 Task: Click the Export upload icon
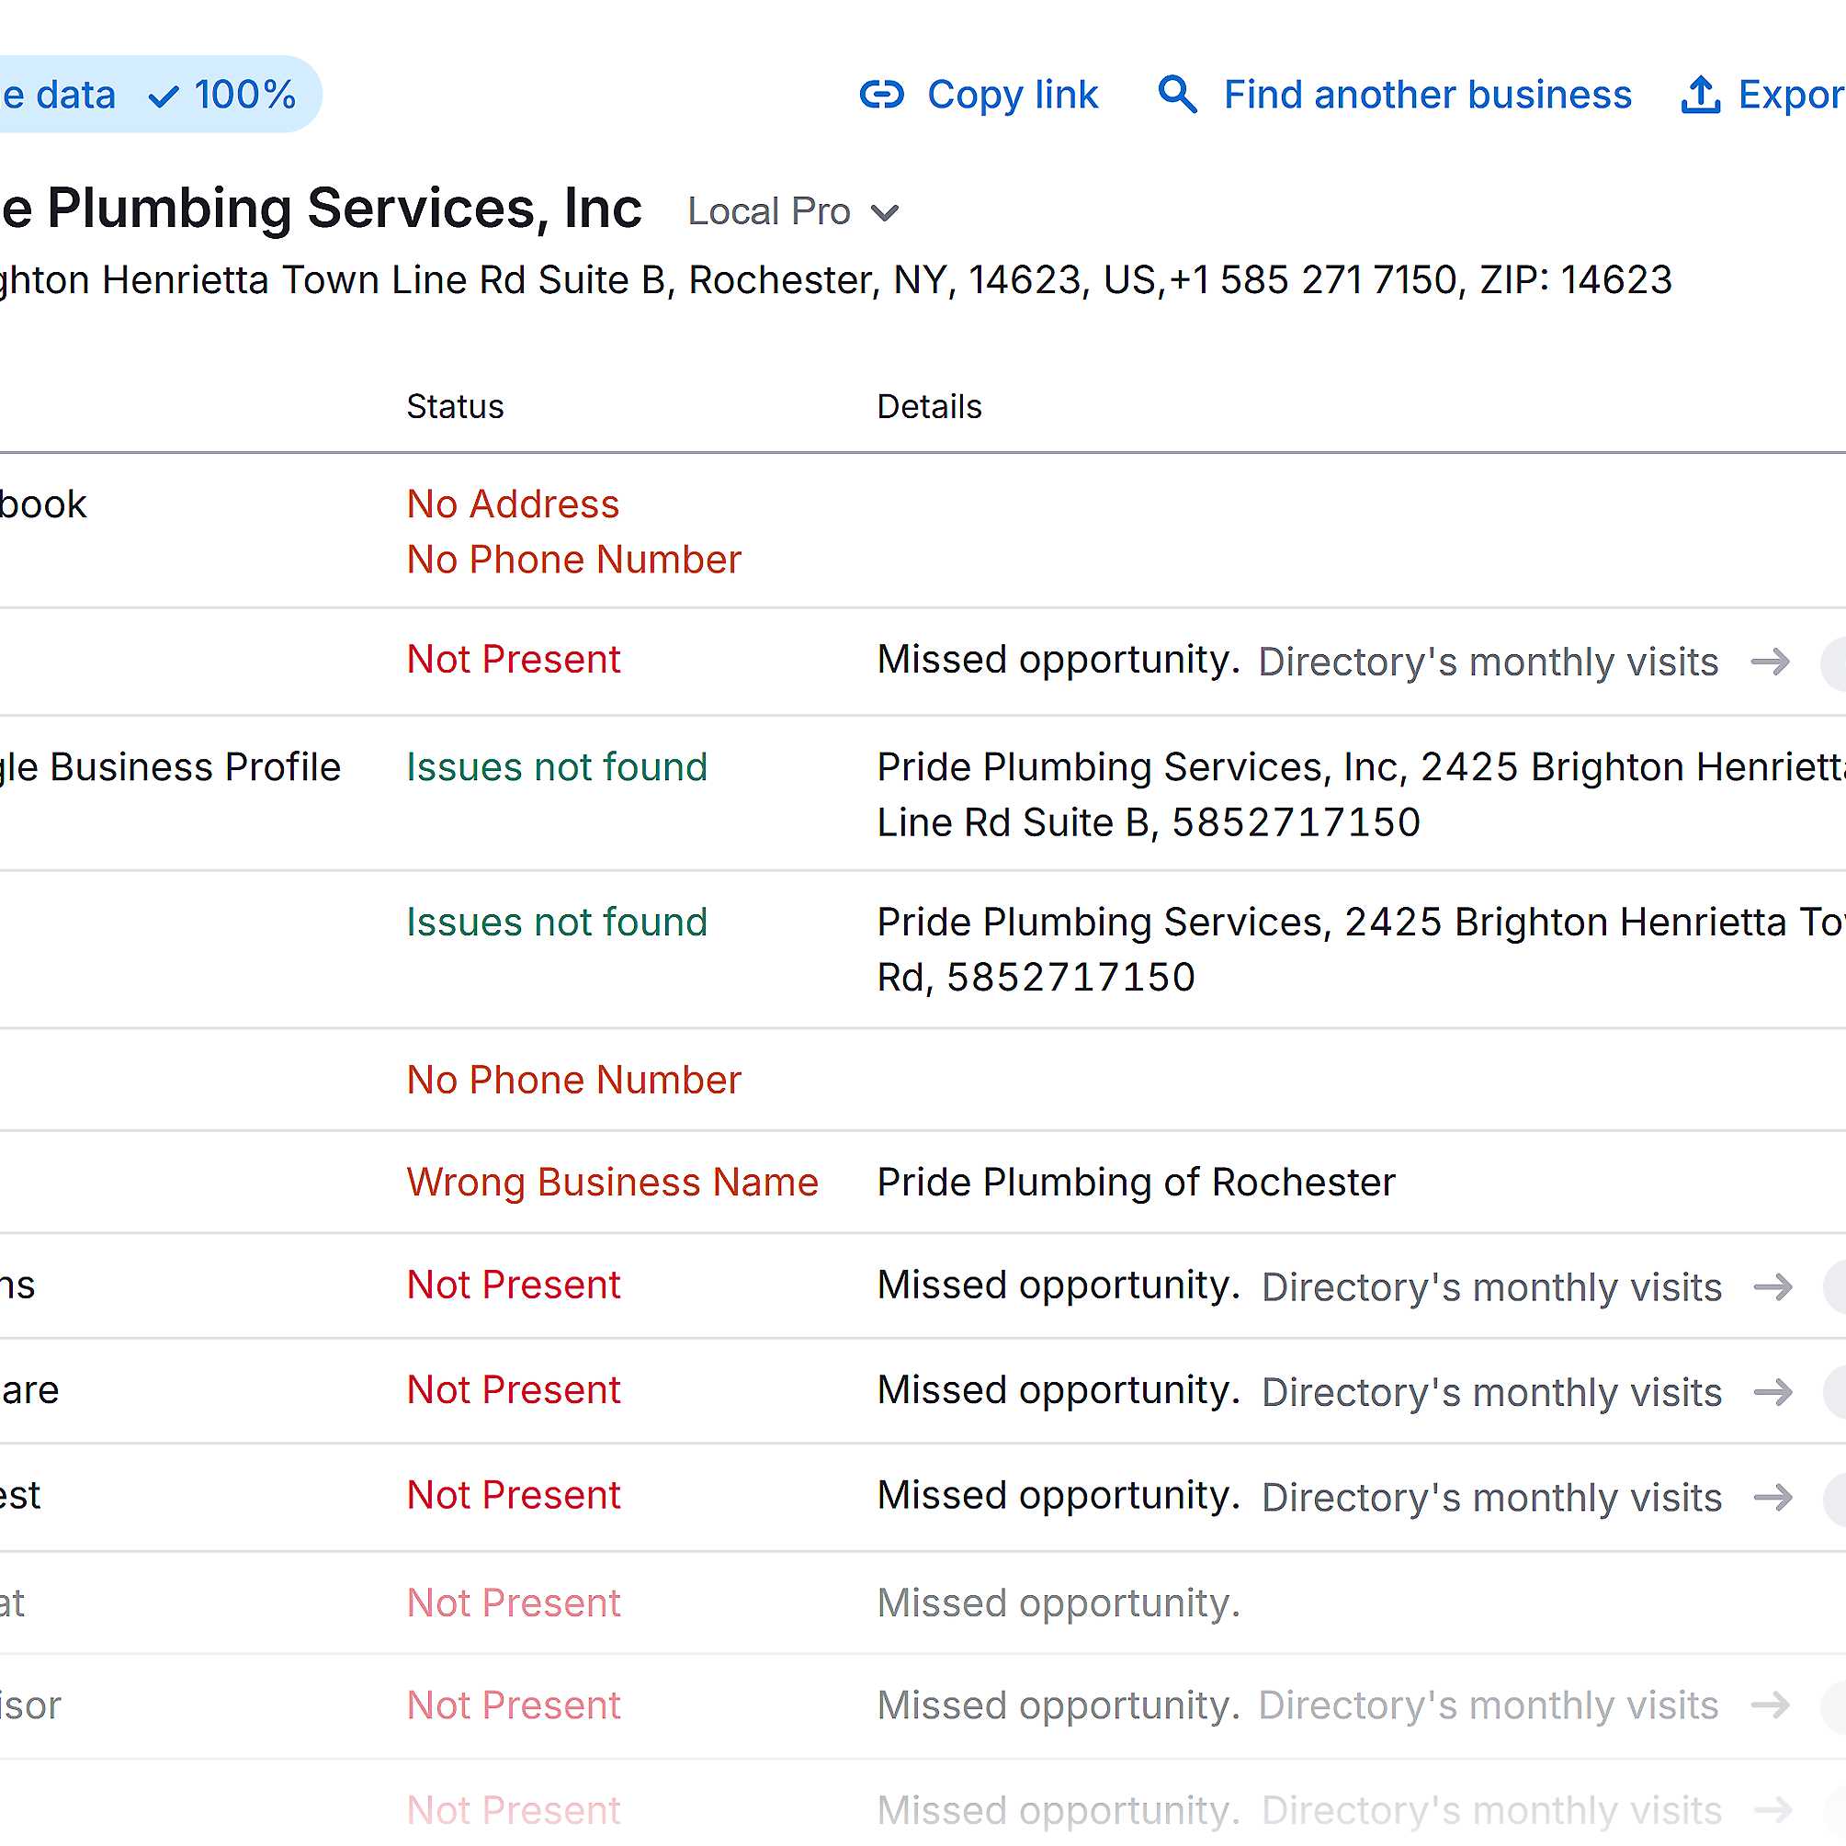[x=1700, y=95]
